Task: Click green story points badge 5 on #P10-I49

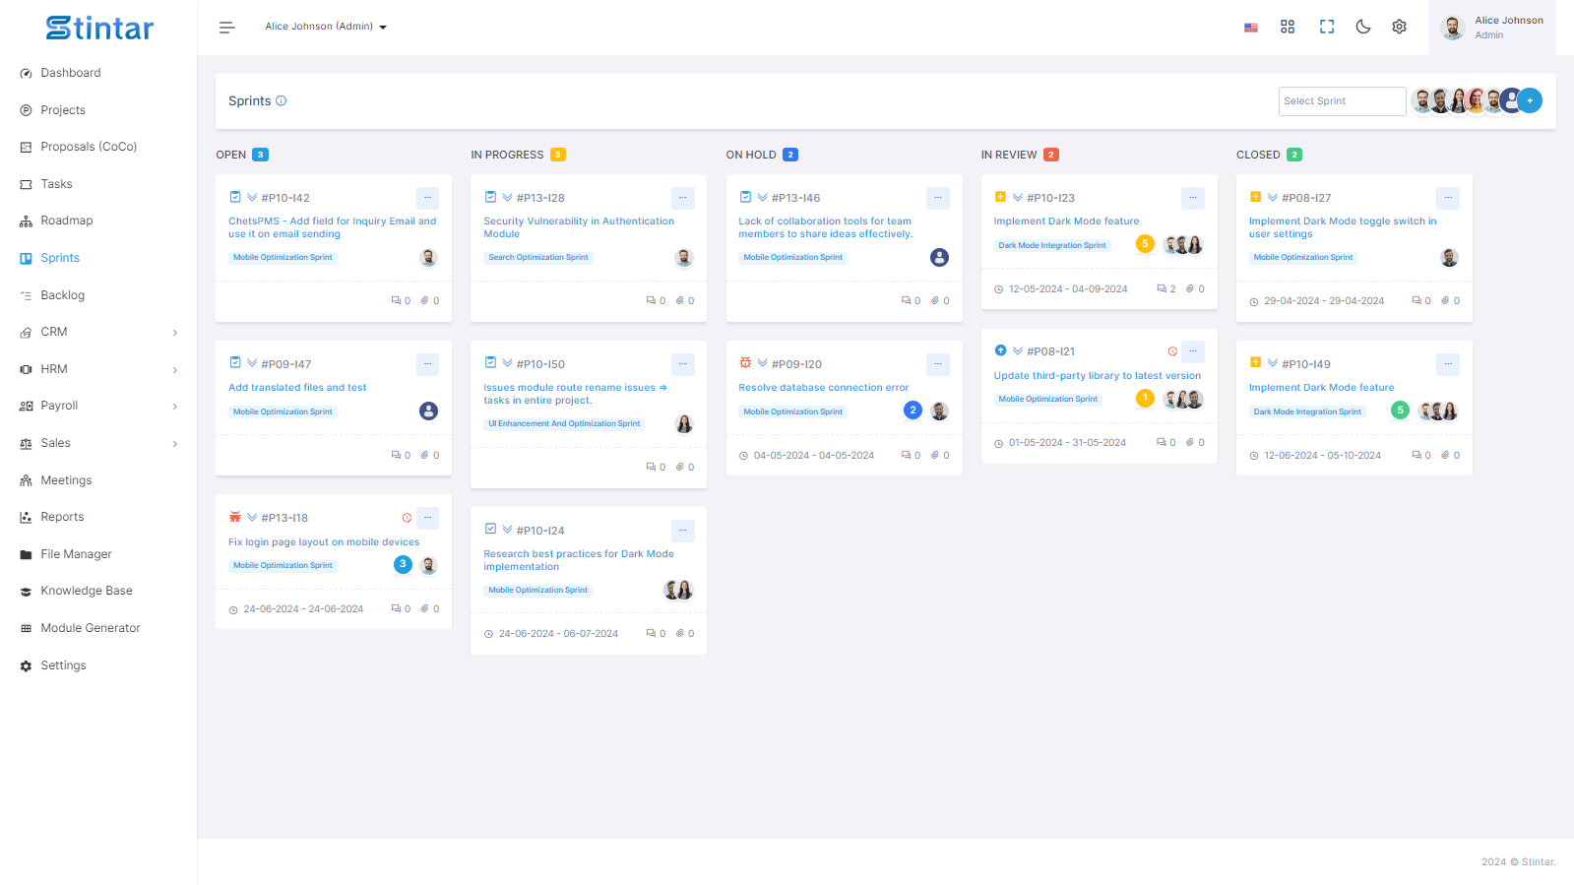Action: (1400, 411)
